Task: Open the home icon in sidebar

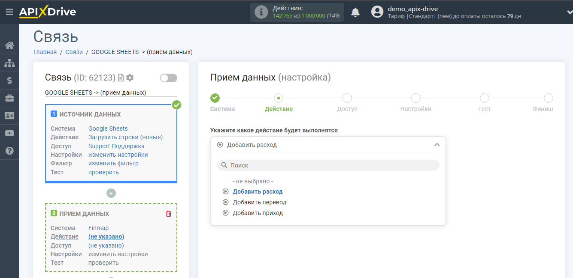Action: coord(9,45)
